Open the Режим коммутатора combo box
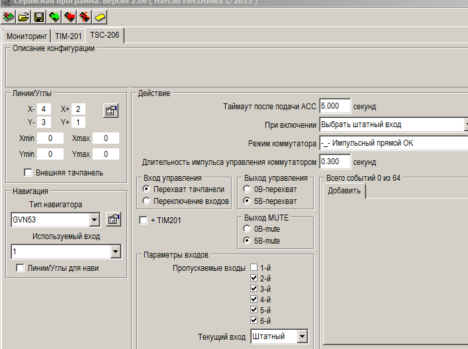Viewport: 468px width, 349px height. tap(393, 143)
